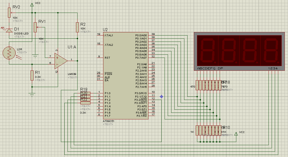Viewport: 288px width, 157px height.
Task: Click the DIODE-LED value text
Action: [21, 33]
